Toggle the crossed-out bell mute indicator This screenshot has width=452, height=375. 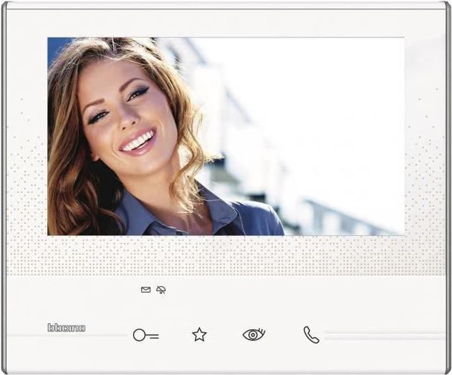[x=161, y=290]
